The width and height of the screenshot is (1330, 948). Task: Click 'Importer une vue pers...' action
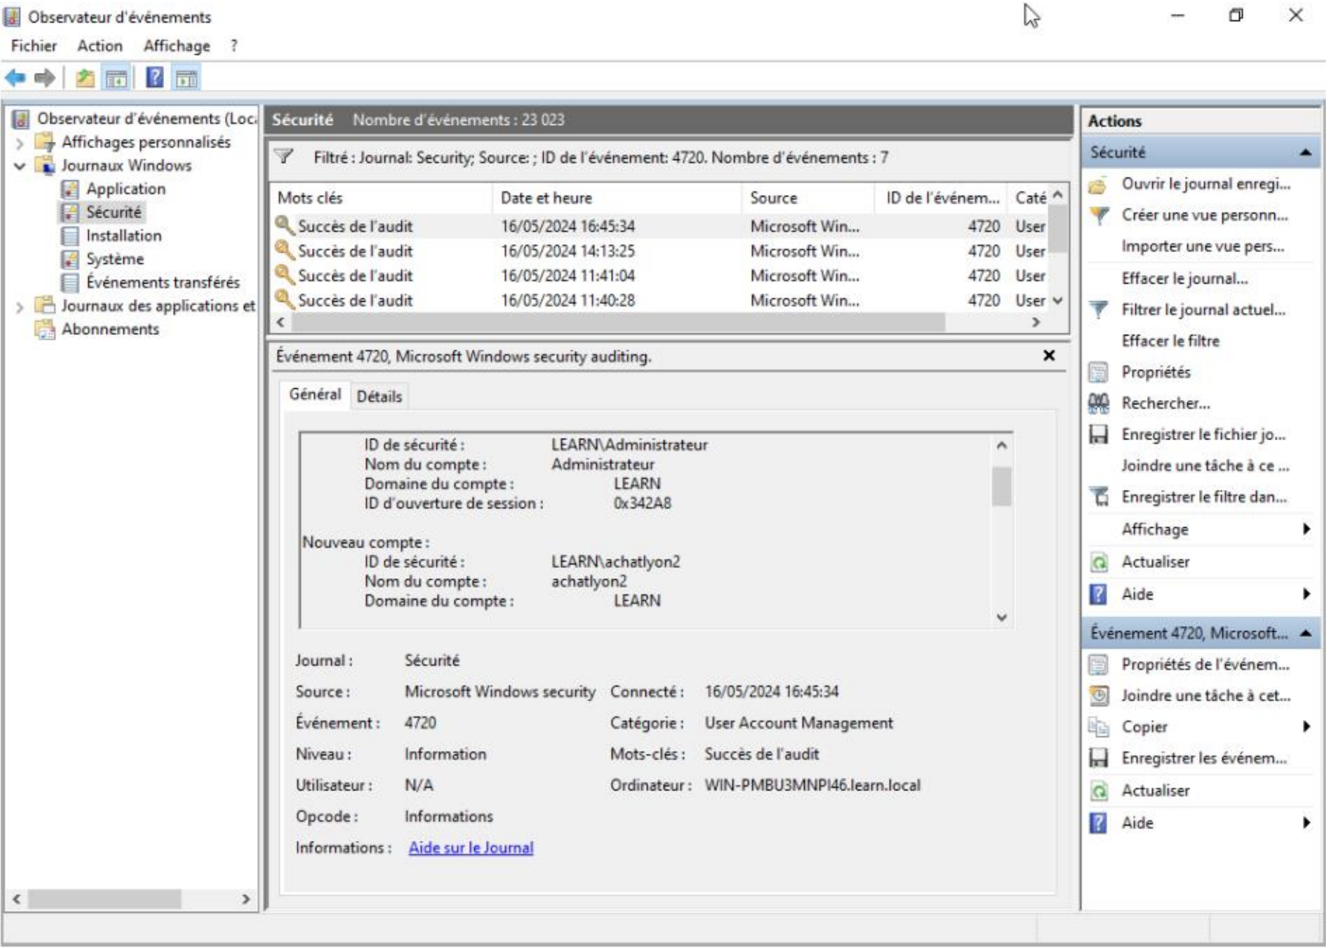tap(1202, 246)
